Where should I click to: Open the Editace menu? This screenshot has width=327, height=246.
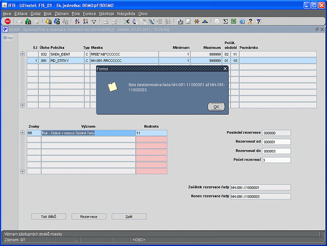click(21, 14)
